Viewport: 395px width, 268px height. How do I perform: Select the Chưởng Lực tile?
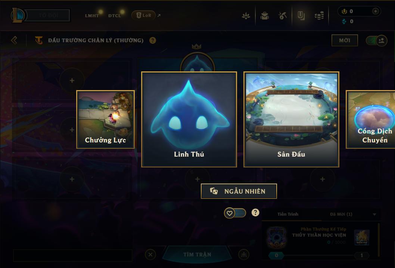(x=105, y=120)
